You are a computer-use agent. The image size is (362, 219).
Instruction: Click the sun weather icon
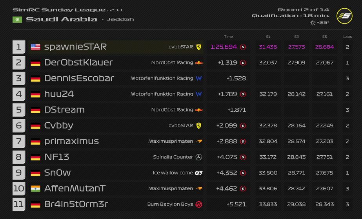click(313, 23)
